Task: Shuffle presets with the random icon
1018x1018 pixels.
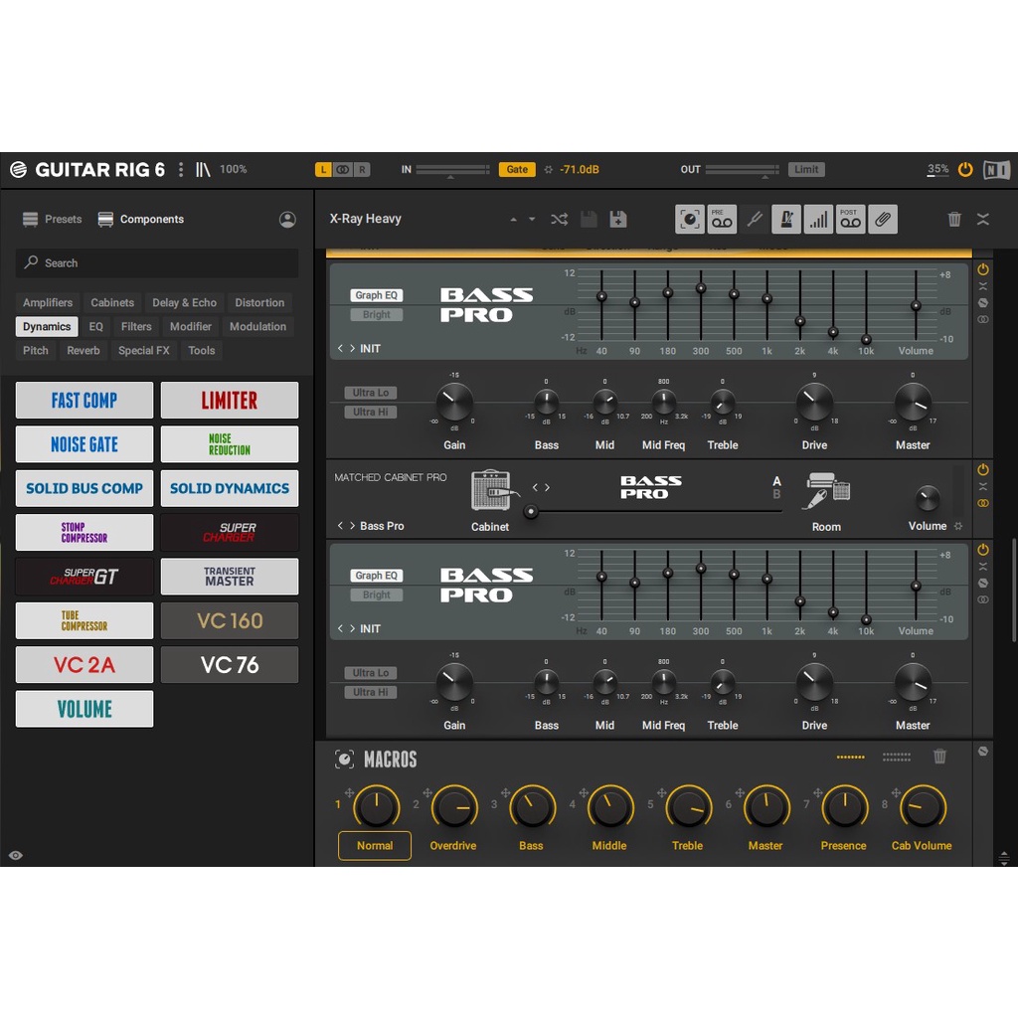Action: [x=559, y=220]
